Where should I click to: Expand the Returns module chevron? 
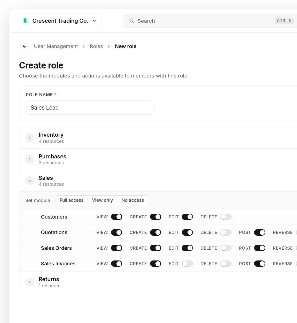click(x=30, y=282)
